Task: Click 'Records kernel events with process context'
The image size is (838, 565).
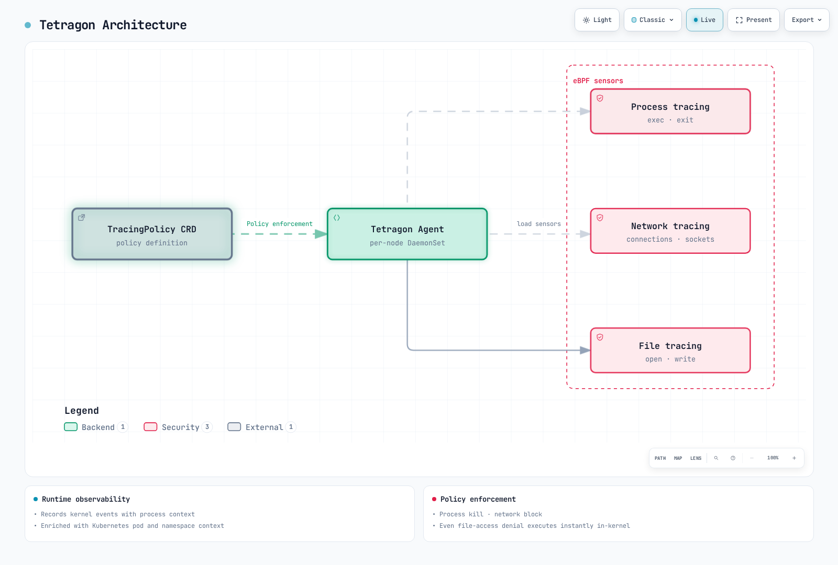Action: coord(118,515)
